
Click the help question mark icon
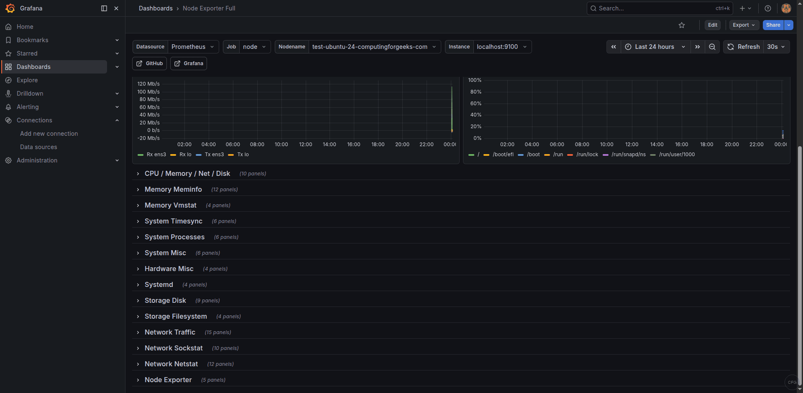pos(767,8)
